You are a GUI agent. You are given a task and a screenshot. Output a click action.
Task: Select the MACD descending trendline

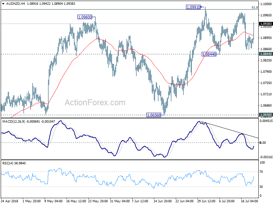click(x=229, y=129)
